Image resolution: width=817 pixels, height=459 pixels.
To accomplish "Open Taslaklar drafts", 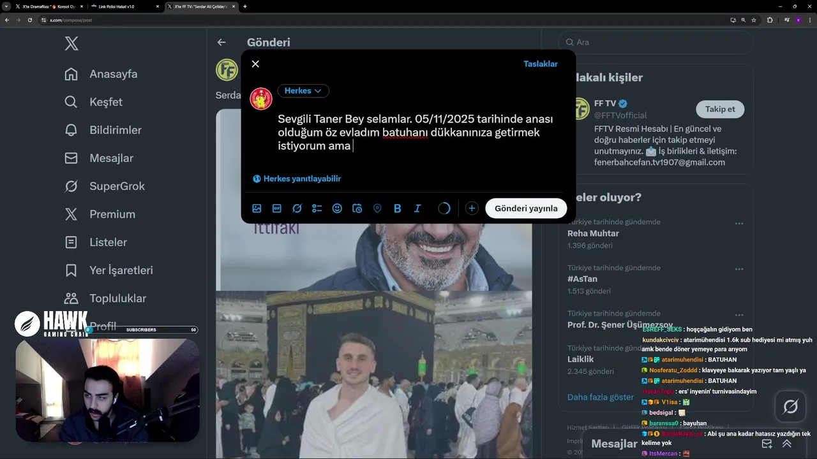I will point(541,64).
